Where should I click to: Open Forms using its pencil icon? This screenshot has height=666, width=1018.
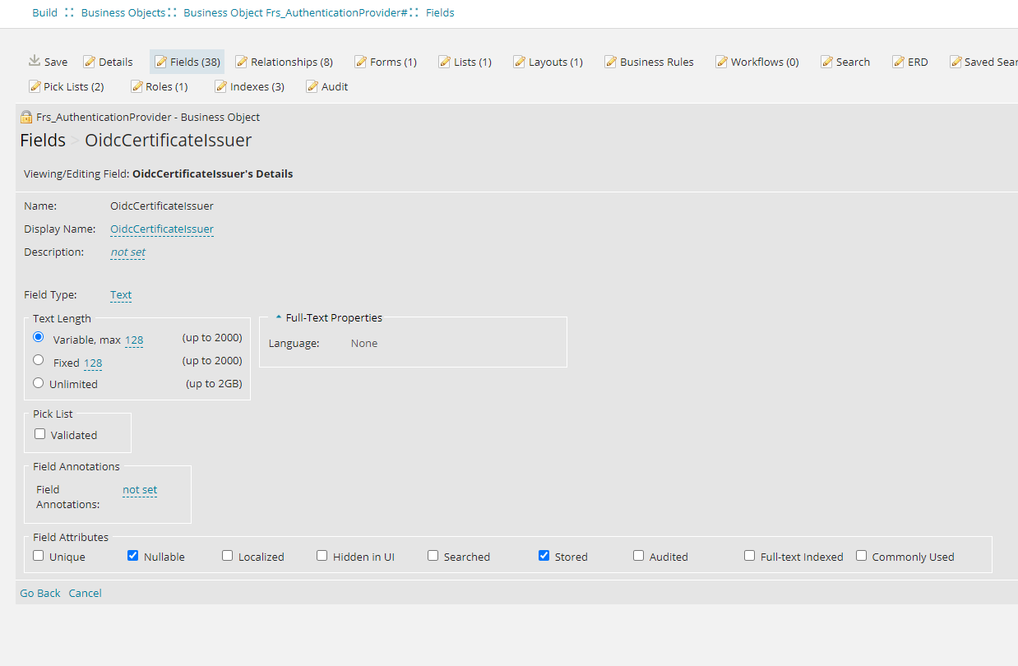[359, 61]
